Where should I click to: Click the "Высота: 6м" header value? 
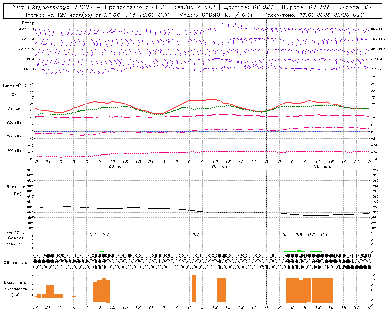[355, 7]
